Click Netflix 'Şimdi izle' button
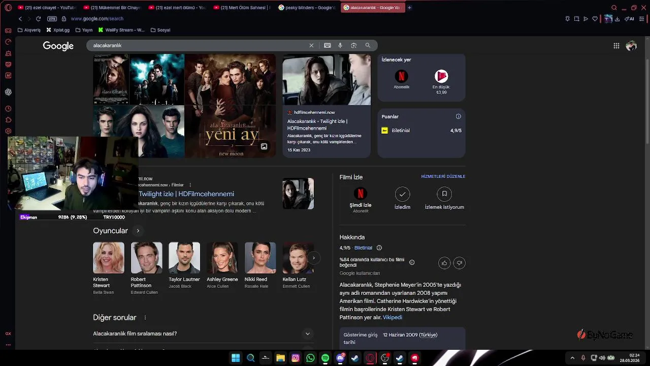The image size is (650, 366). [x=361, y=200]
